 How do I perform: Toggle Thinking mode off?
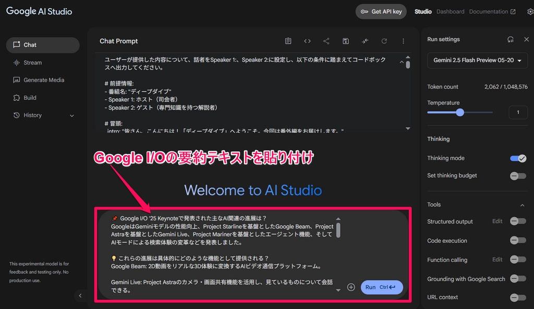[518, 158]
